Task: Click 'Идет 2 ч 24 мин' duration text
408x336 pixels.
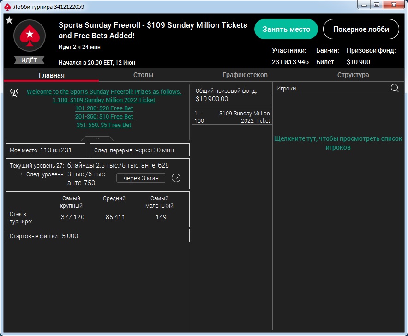Action: [79, 47]
